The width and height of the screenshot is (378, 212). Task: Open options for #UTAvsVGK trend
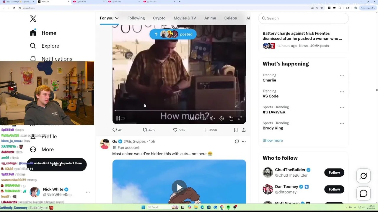[x=342, y=107]
